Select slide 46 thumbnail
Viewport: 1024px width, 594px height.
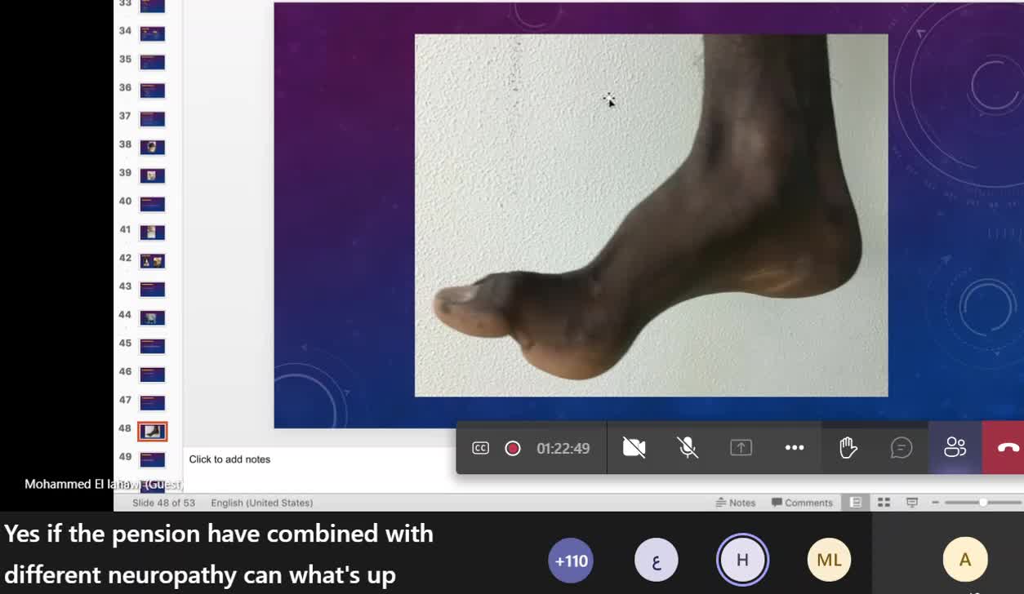tap(153, 375)
